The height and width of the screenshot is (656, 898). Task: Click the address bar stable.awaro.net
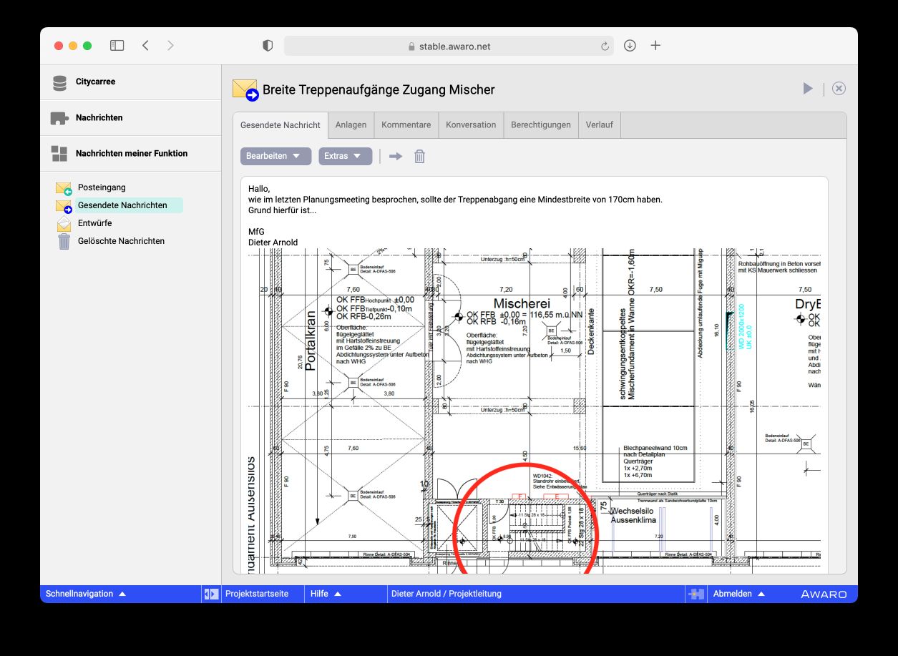[x=449, y=46]
